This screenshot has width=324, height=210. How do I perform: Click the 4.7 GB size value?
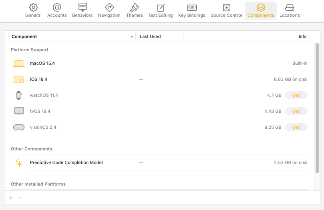tap(274, 95)
